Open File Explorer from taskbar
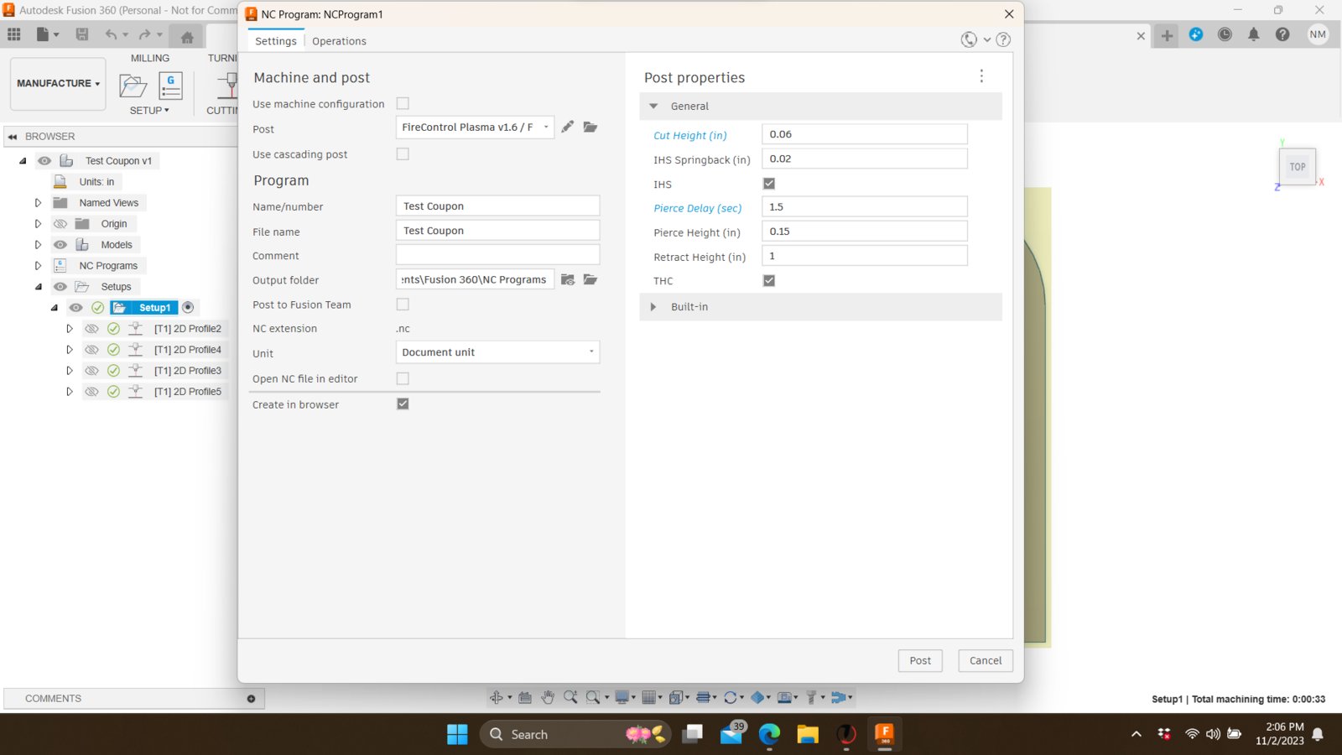 tap(808, 734)
